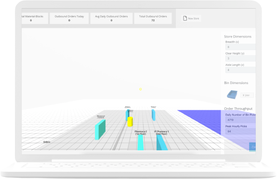Select the far right light-blue block
Image resolution: width=277 pixels, height=179 pixels.
click(154, 115)
